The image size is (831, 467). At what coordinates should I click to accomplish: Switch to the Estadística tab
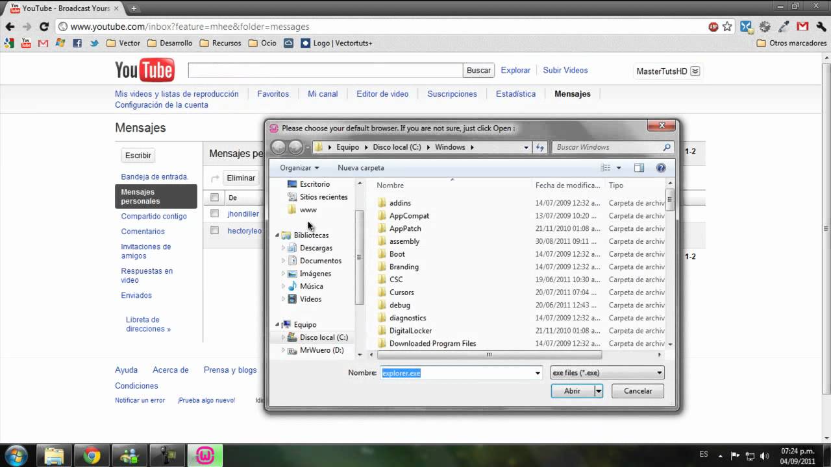pyautogui.click(x=515, y=94)
